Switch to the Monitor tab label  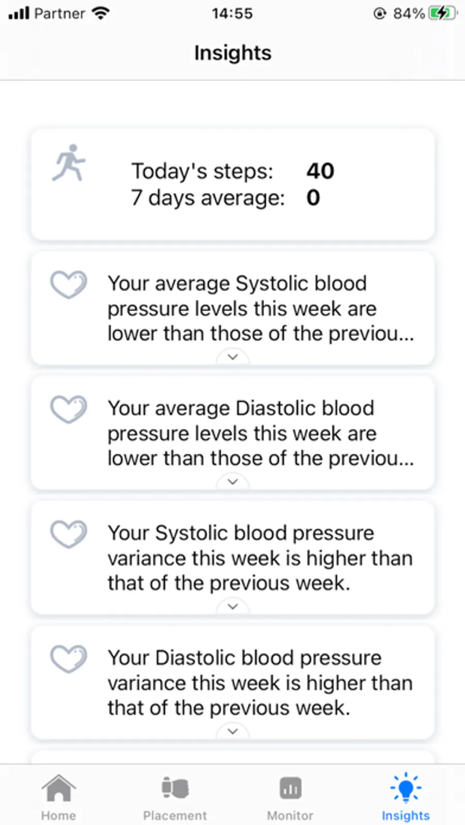(290, 816)
